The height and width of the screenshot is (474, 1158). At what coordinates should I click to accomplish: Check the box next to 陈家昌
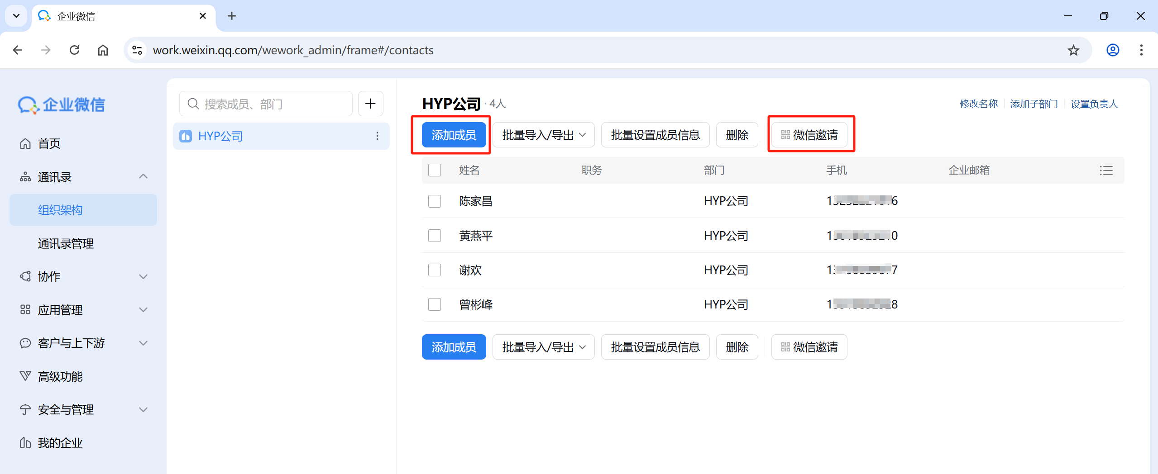tap(435, 201)
